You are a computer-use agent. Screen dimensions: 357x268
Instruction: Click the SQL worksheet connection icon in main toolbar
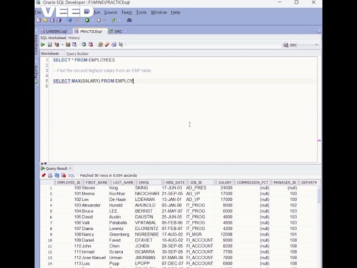point(114,20)
